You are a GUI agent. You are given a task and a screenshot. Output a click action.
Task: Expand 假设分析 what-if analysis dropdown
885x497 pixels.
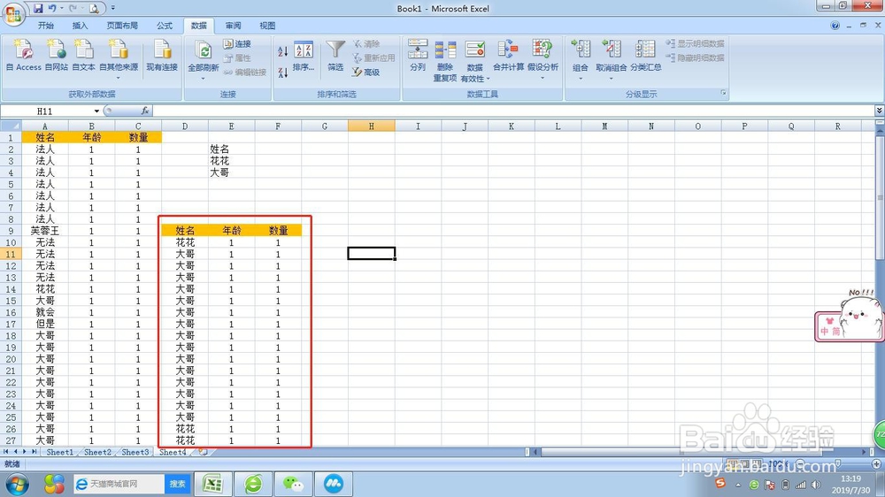coord(543,79)
